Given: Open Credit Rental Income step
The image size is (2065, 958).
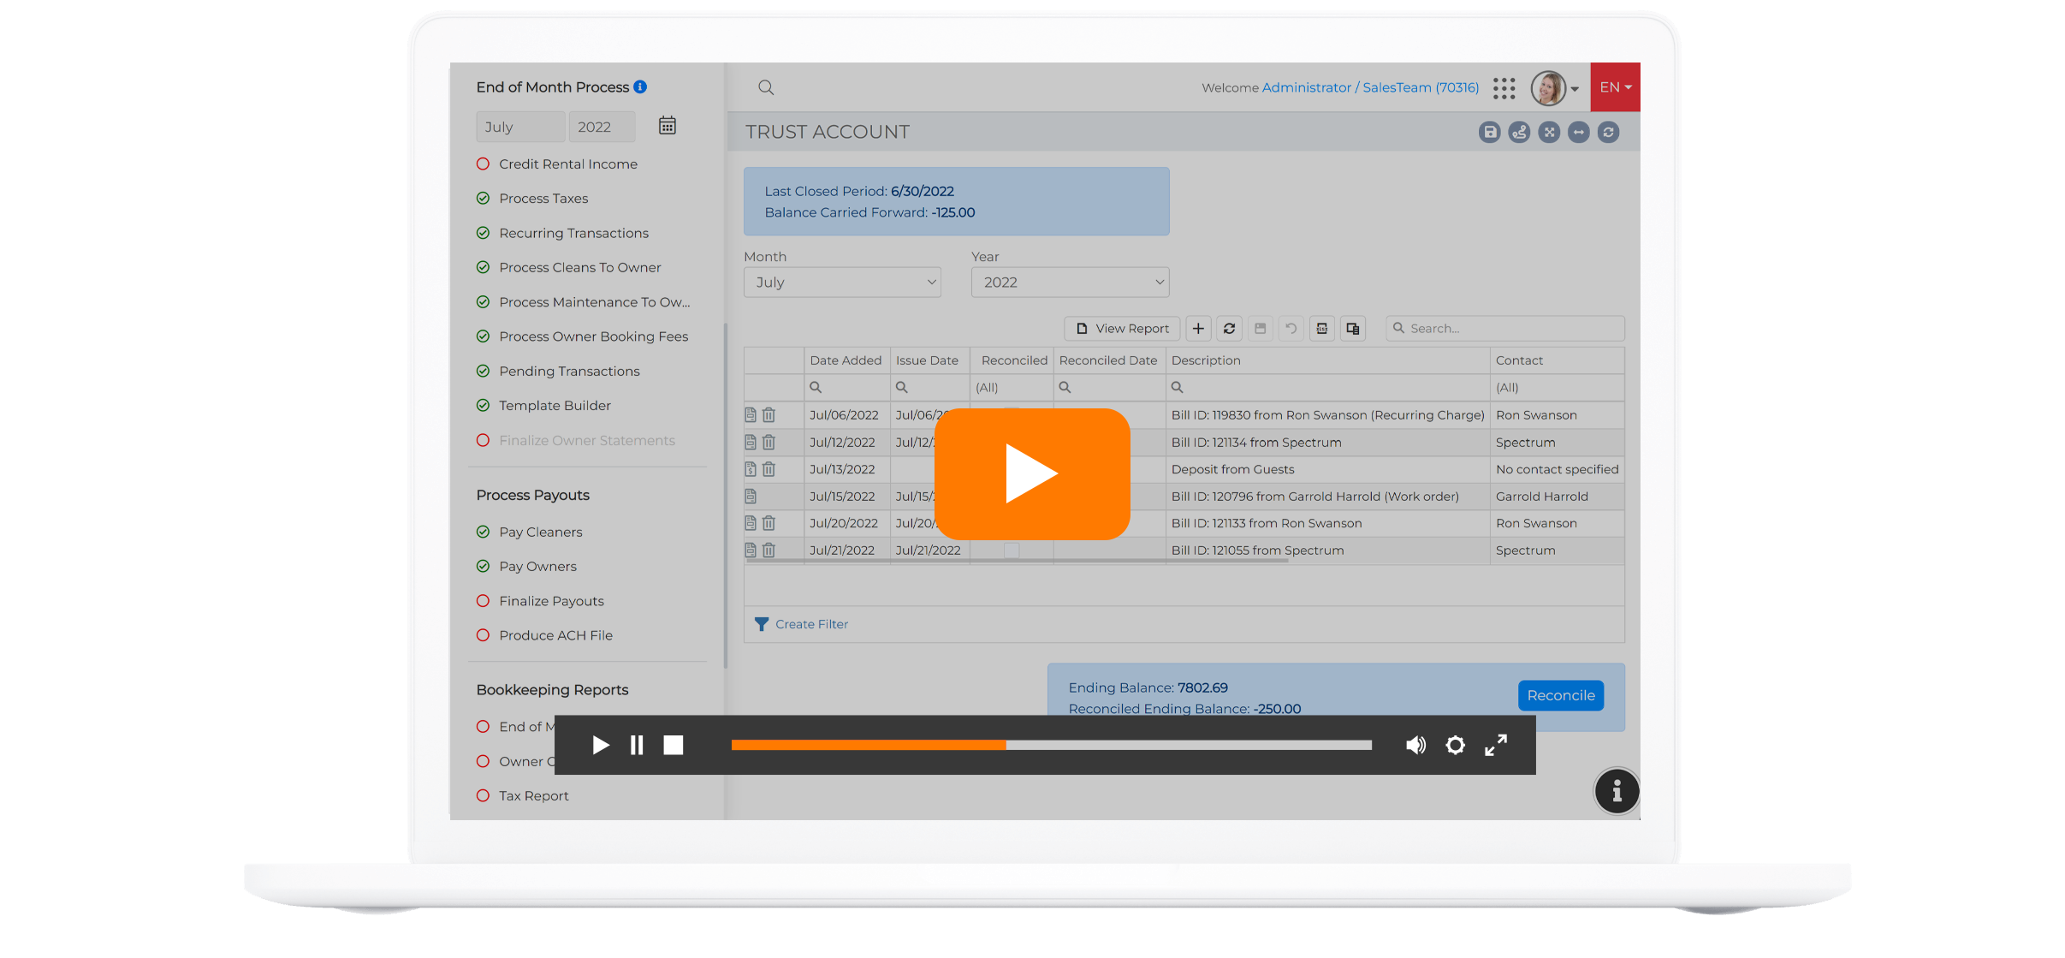Looking at the screenshot, I should (x=568, y=164).
